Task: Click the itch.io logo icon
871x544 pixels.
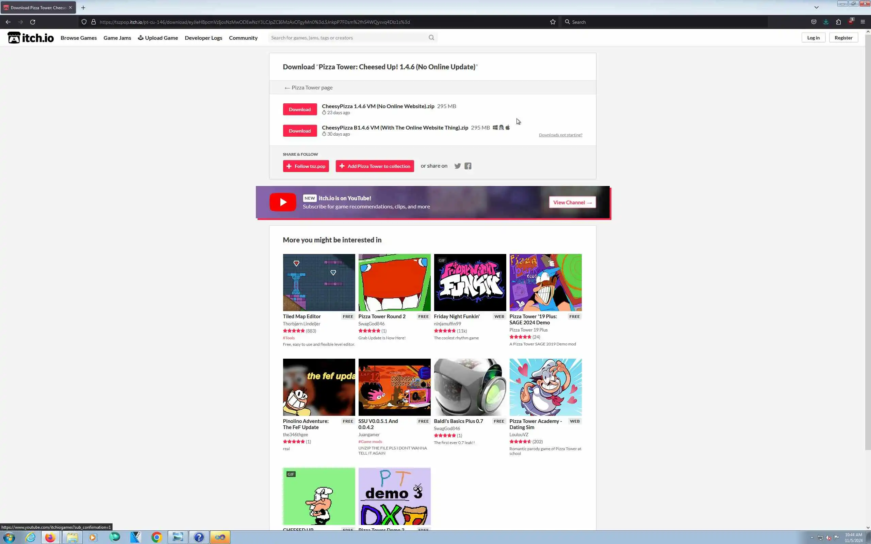Action: (x=14, y=37)
